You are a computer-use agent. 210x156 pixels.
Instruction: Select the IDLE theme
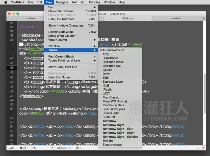(x=120, y=86)
